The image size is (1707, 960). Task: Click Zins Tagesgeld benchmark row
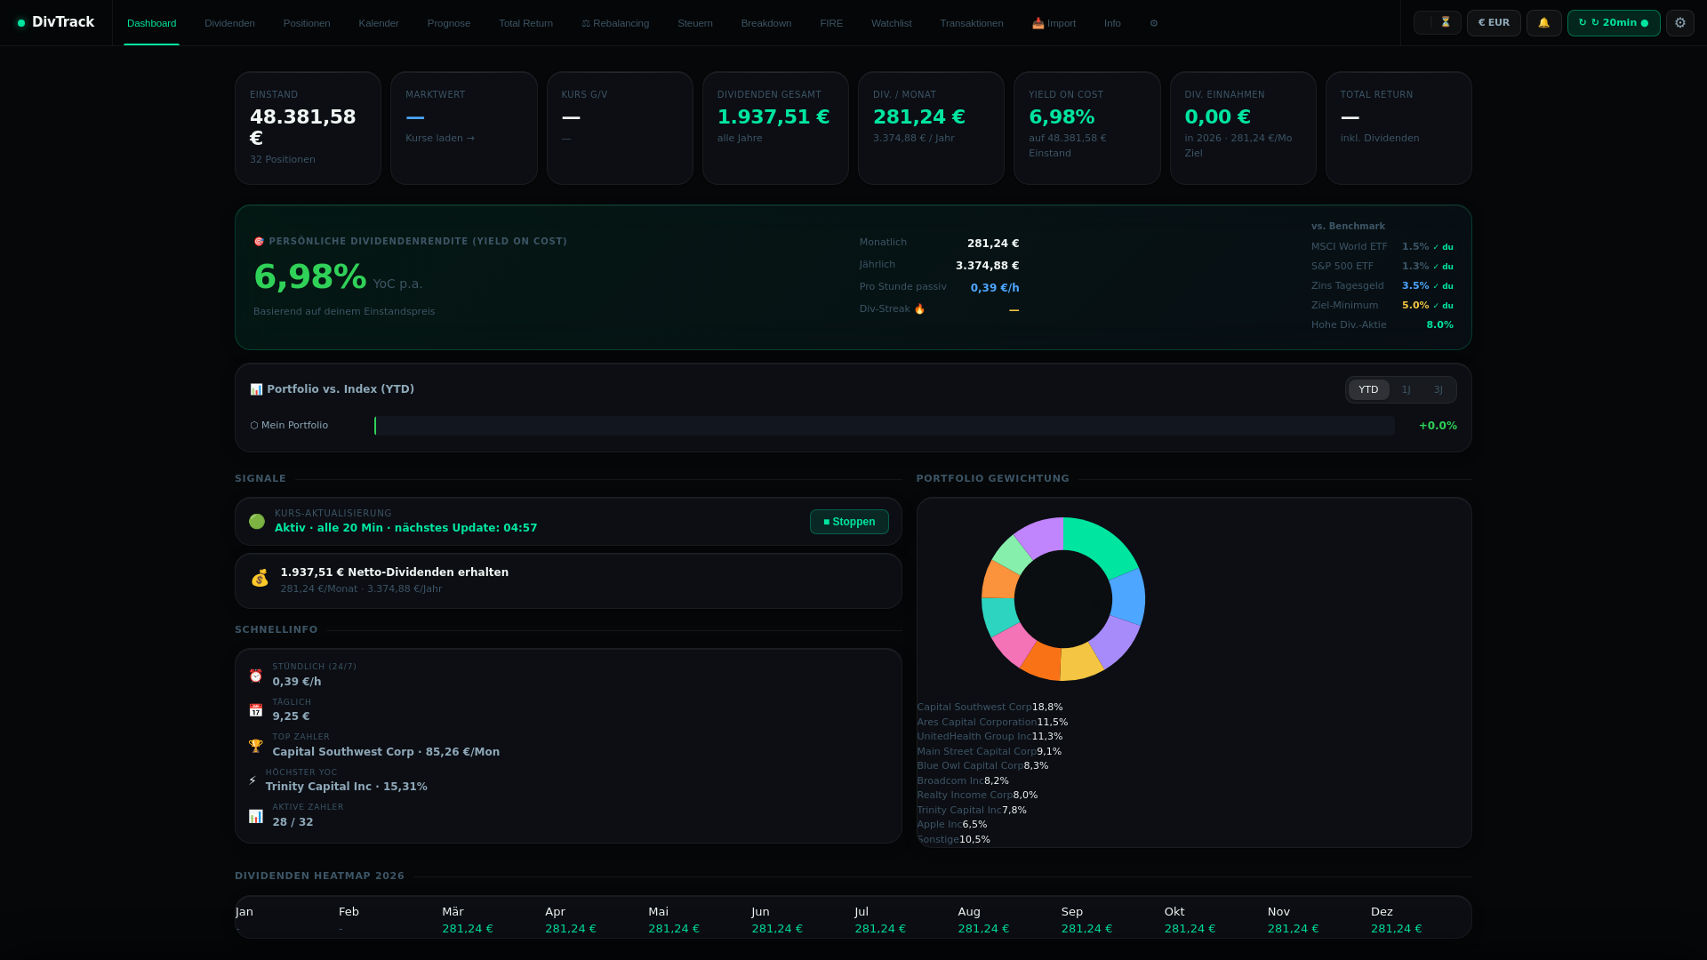pos(1382,286)
